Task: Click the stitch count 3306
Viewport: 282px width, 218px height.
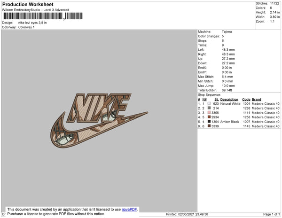Action: pyautogui.click(x=215, y=113)
